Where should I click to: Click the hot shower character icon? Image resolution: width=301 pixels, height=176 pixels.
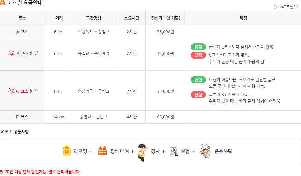click(205, 151)
